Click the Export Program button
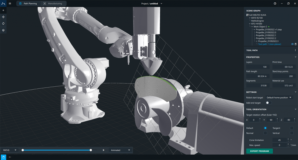The width and height of the screenshot is (298, 160). point(259,151)
